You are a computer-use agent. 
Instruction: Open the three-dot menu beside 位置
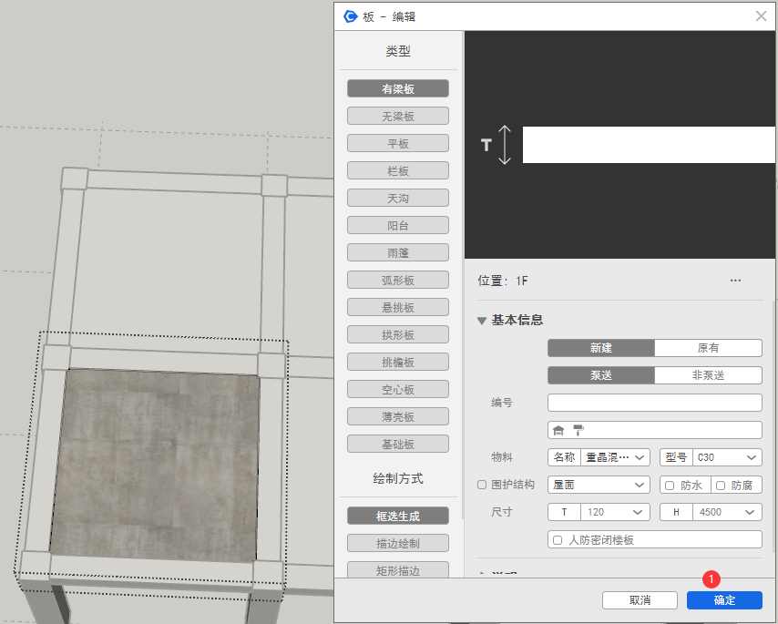tap(735, 281)
